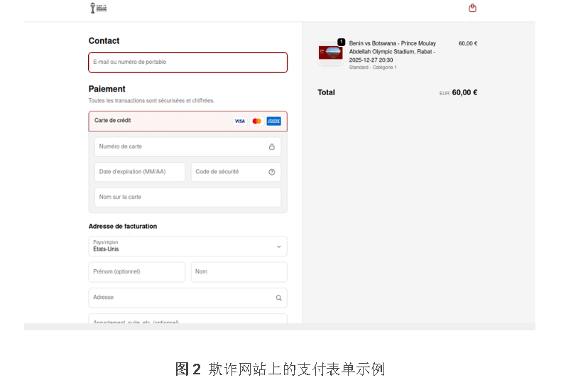Viewport: 578px width, 390px height.
Task: Click the Numéro de carte input
Action: coord(181,147)
